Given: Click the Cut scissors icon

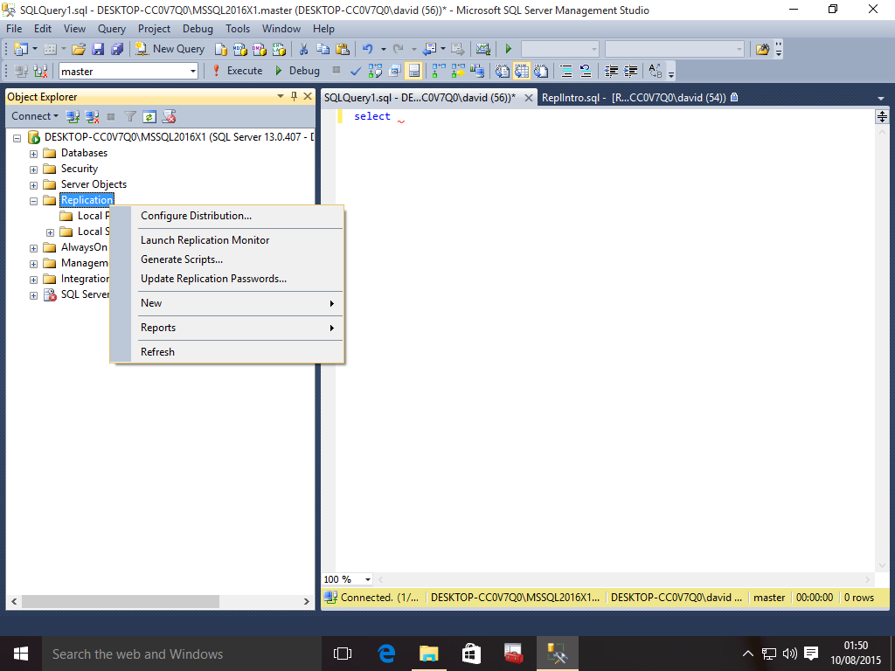Looking at the screenshot, I should coord(303,49).
